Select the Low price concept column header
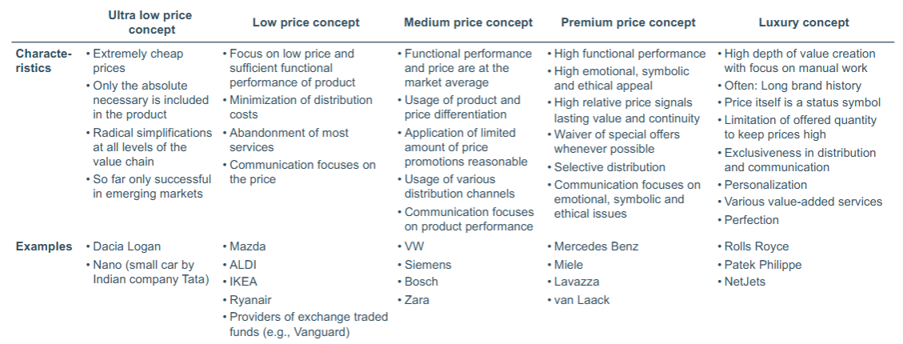This screenshot has height=344, width=903. (x=306, y=22)
